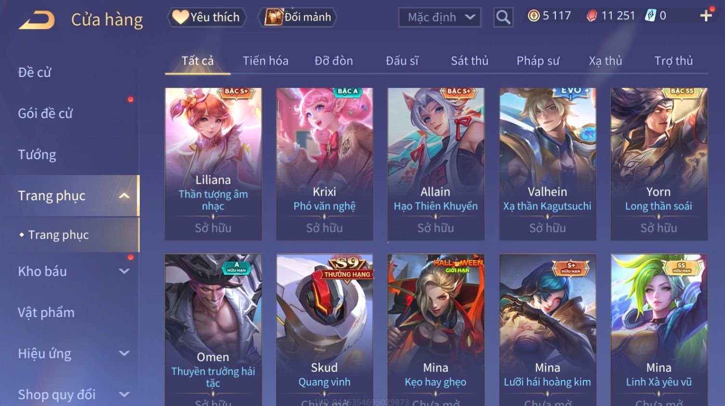Open the search magnifier icon
The height and width of the screenshot is (406, 725).
click(503, 17)
